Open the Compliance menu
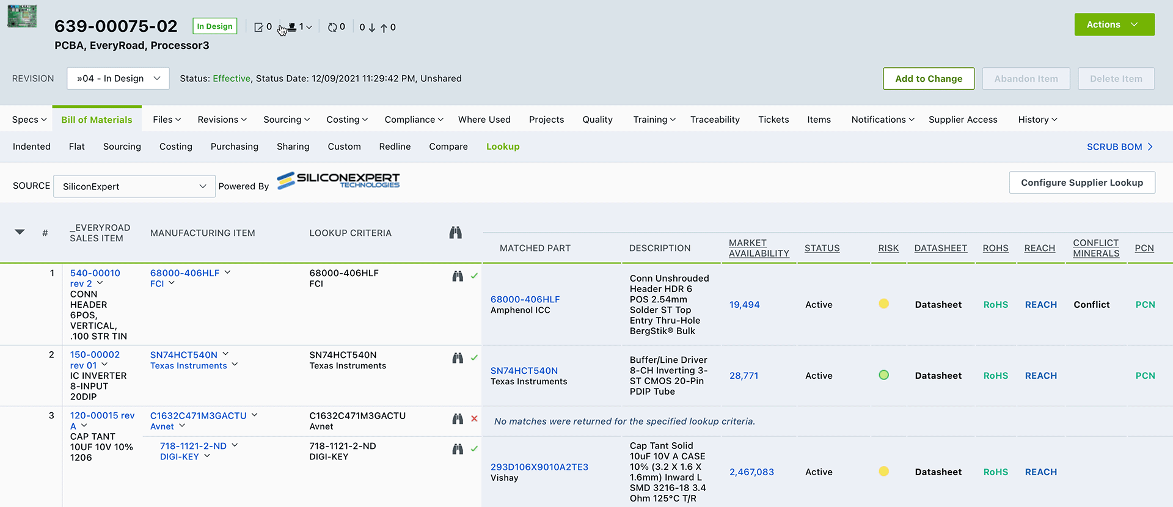 [414, 120]
